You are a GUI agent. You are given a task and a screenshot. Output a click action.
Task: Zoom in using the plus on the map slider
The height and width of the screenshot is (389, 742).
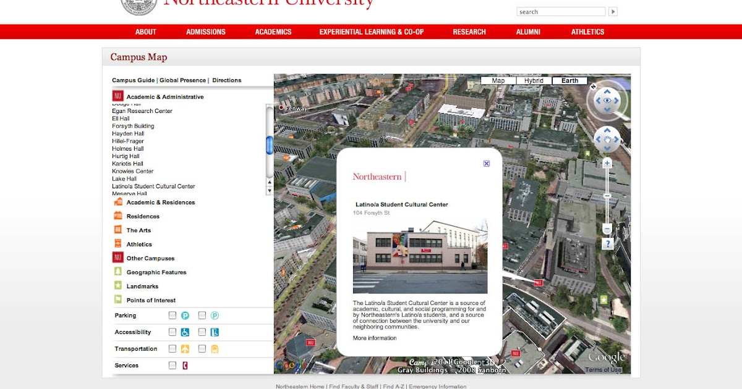(x=607, y=162)
